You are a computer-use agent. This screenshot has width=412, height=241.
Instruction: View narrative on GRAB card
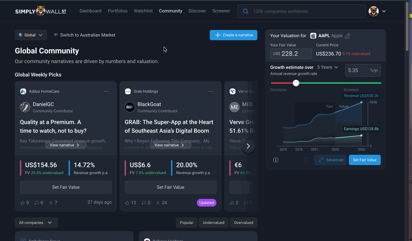click(x=169, y=145)
